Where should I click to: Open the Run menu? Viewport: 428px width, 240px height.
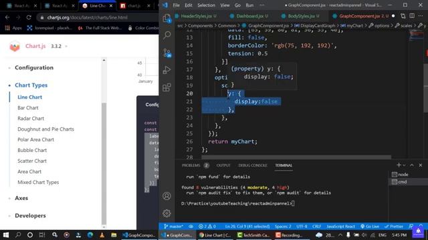click(x=249, y=5)
